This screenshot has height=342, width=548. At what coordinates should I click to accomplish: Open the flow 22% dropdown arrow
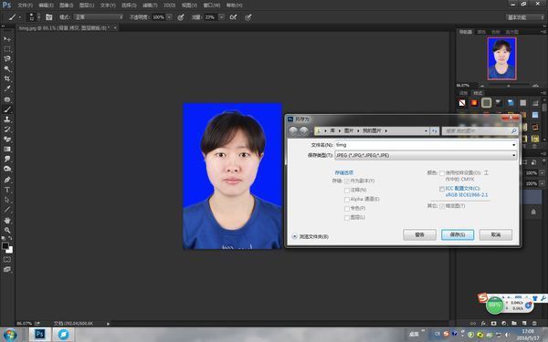coord(222,17)
